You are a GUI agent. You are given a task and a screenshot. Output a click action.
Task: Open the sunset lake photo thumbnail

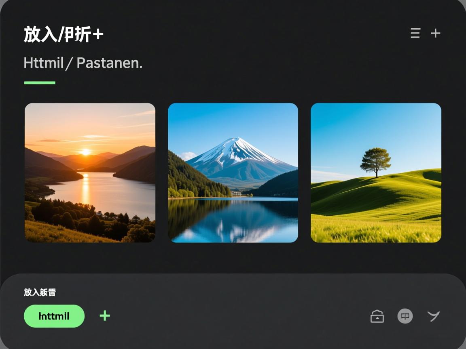click(x=90, y=173)
